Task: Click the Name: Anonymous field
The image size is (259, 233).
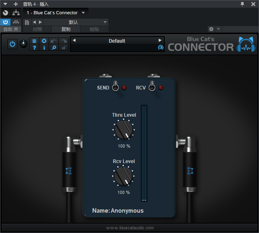Action: point(118,211)
